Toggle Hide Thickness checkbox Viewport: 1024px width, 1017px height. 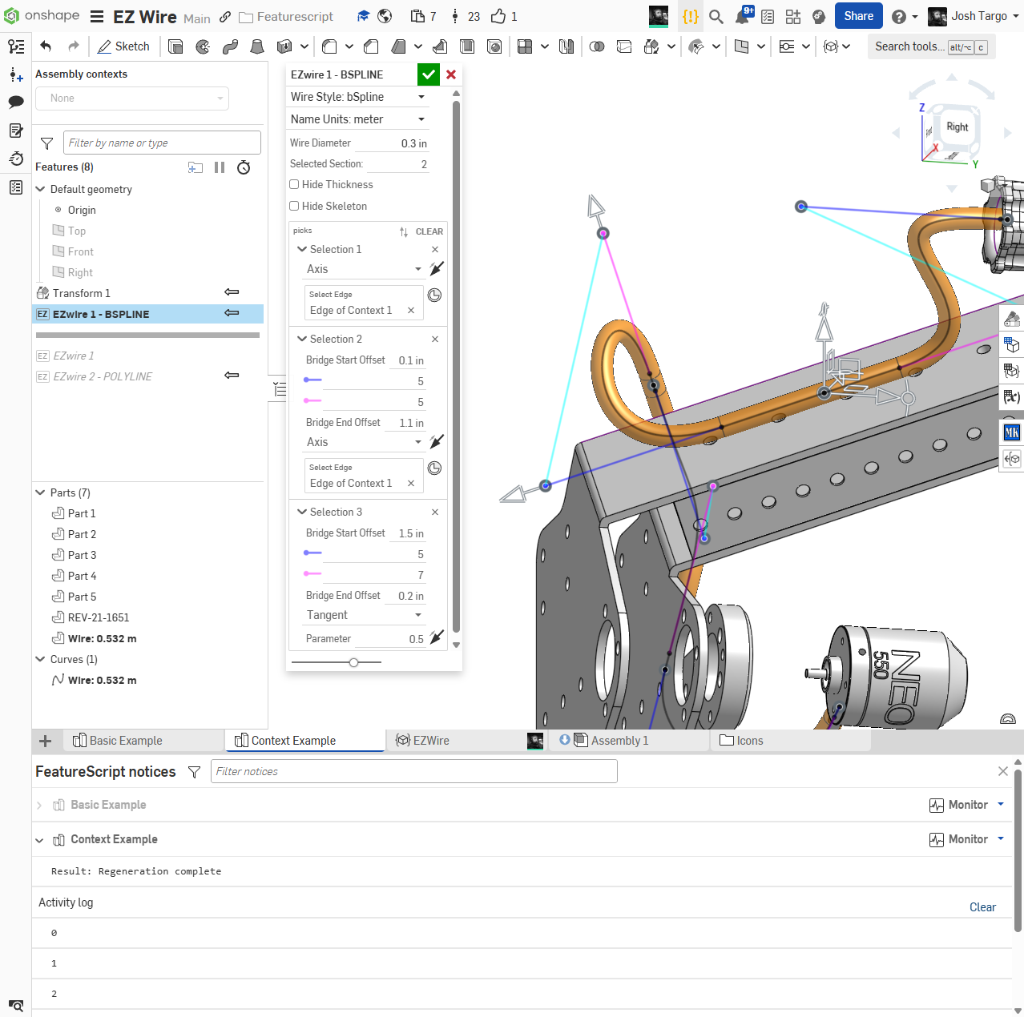pos(294,184)
